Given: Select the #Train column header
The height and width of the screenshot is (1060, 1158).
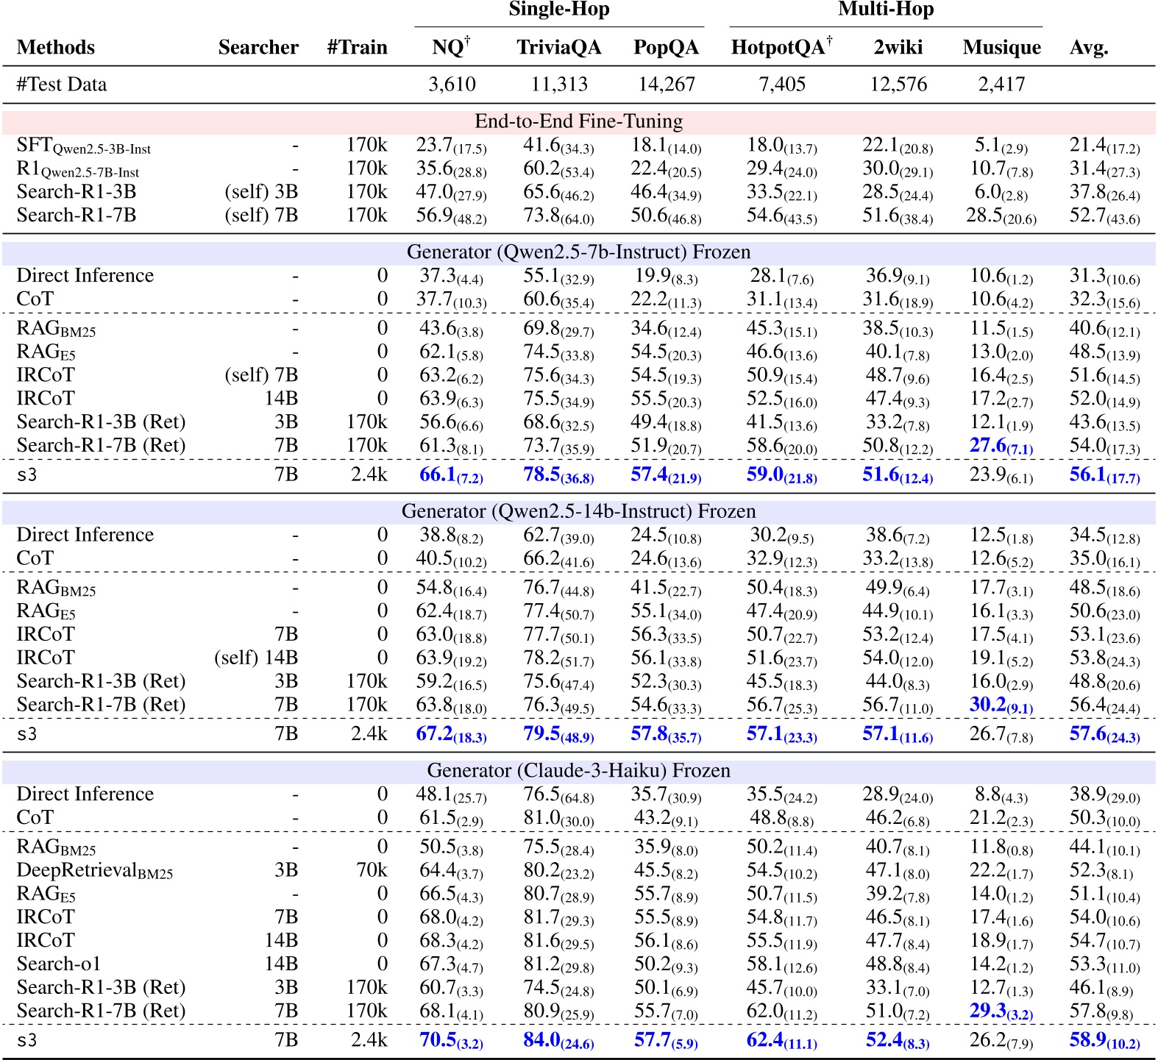Looking at the screenshot, I should [357, 48].
